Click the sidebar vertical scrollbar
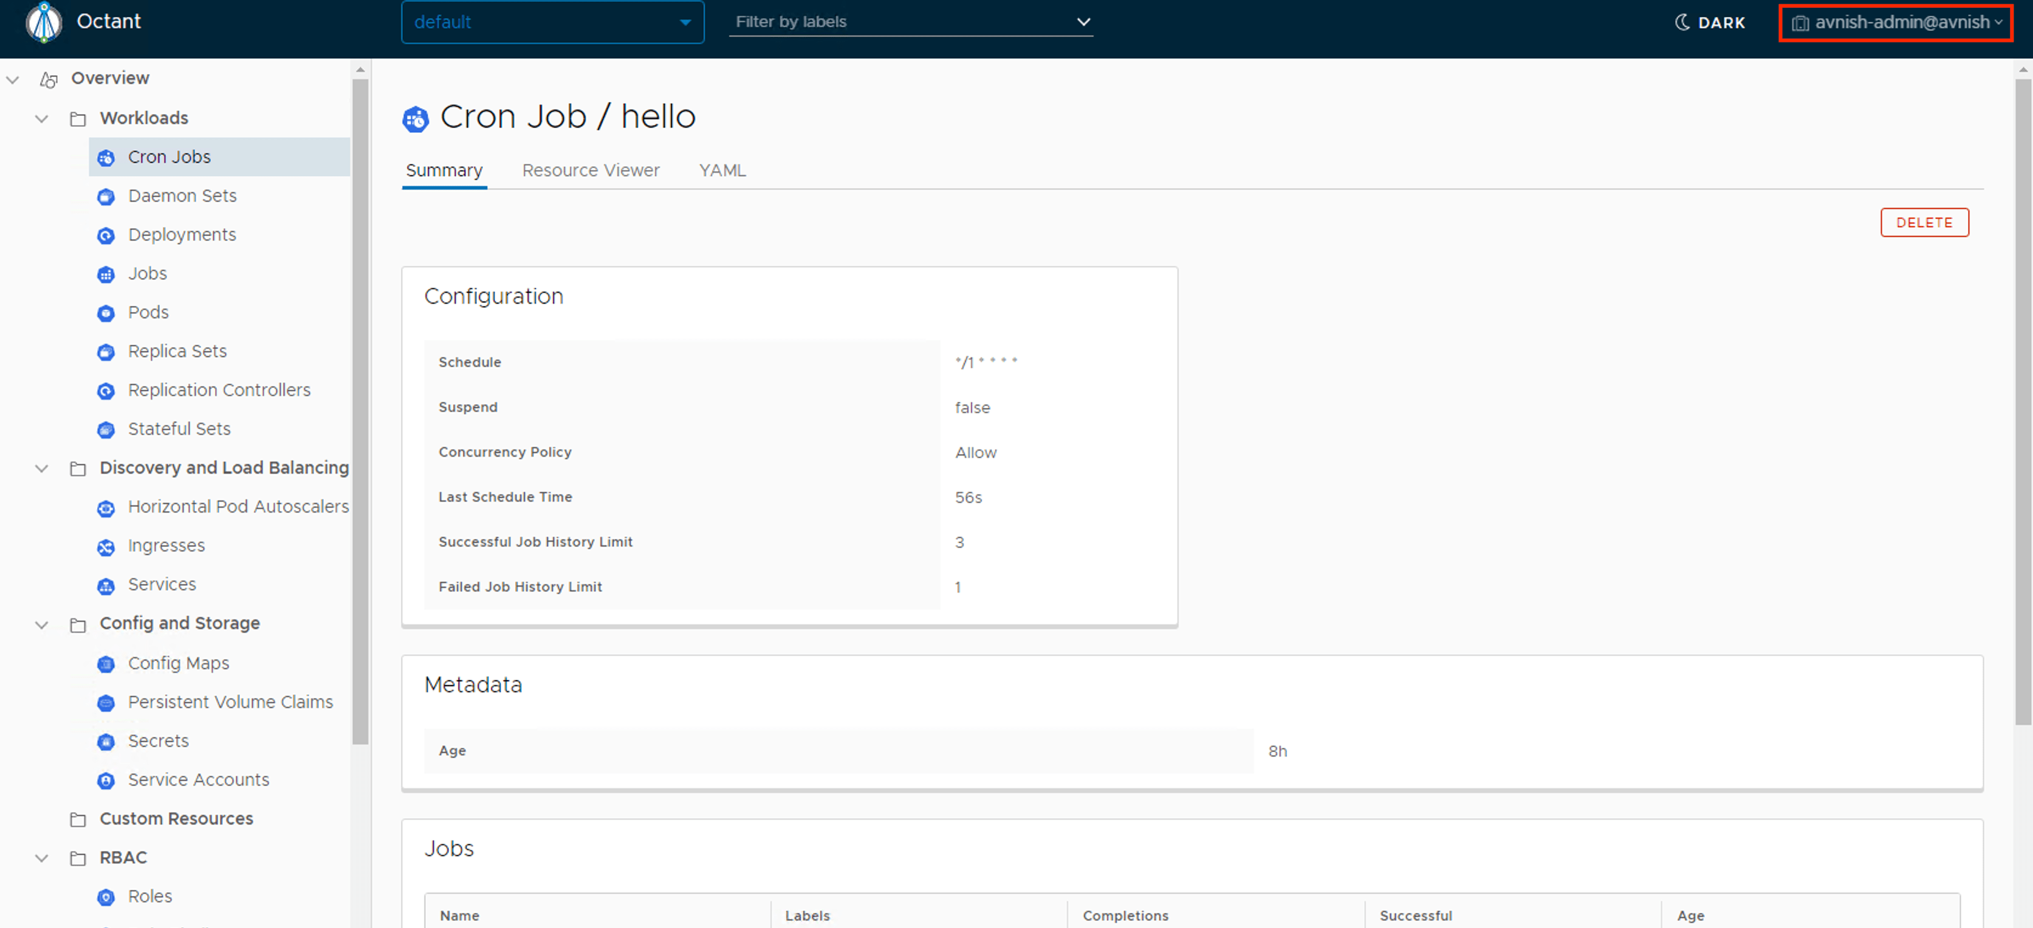 click(360, 411)
